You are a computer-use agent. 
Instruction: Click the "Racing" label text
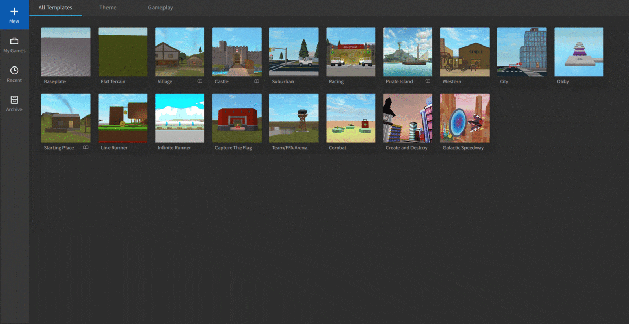pos(337,82)
